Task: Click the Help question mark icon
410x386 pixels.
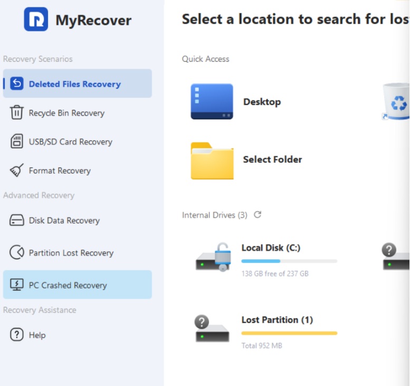Action: point(17,334)
